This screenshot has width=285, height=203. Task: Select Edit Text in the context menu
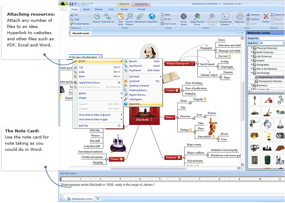(97, 126)
